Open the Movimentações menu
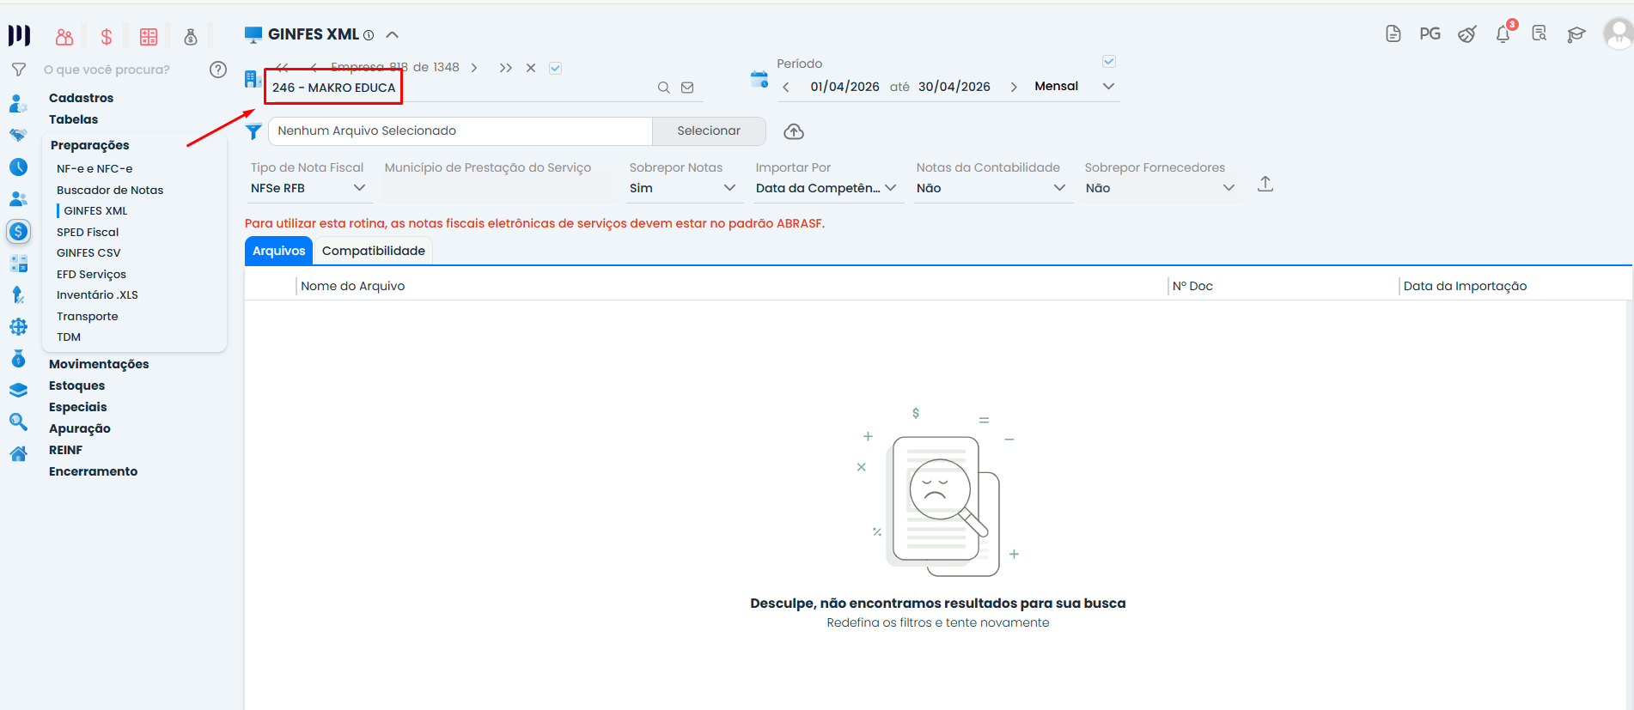The image size is (1634, 710). tap(99, 364)
